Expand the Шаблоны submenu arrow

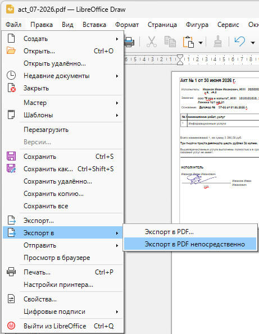pos(117,115)
